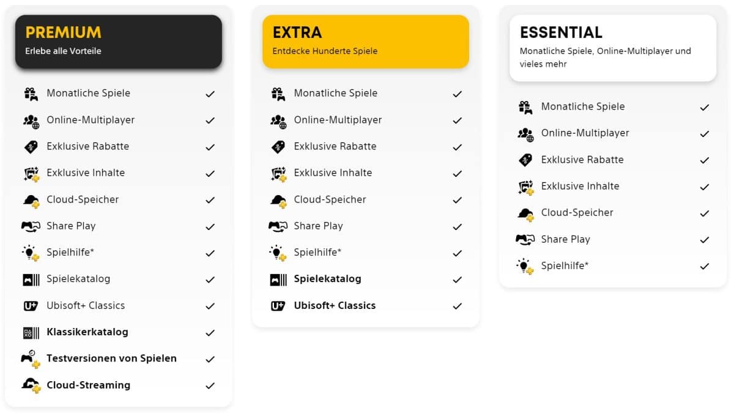Image resolution: width=734 pixels, height=413 pixels.
Task: Click the Testversionen von Spielen controller icon
Action: pos(31,359)
